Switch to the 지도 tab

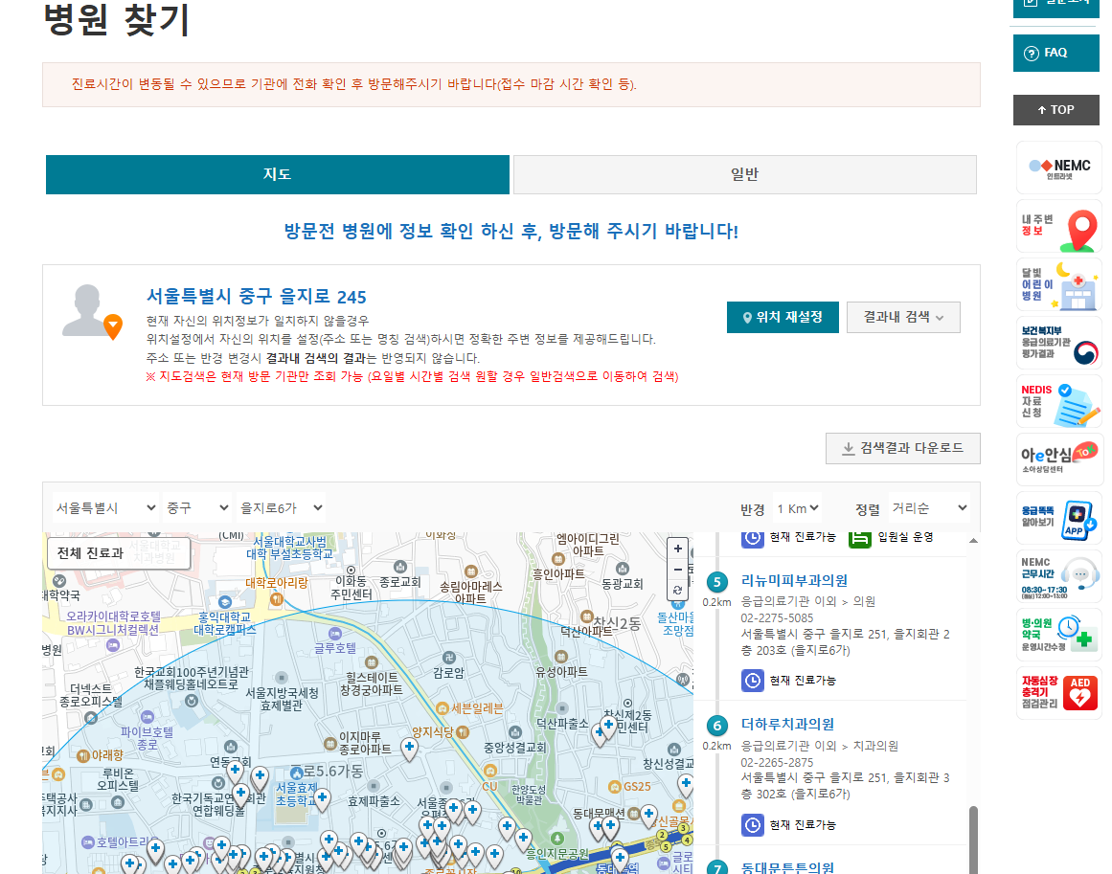coord(278,174)
